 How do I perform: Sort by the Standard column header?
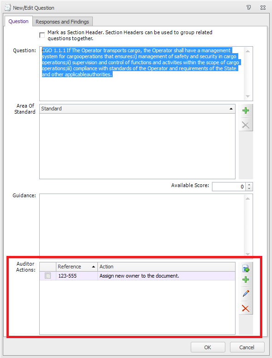point(137,109)
